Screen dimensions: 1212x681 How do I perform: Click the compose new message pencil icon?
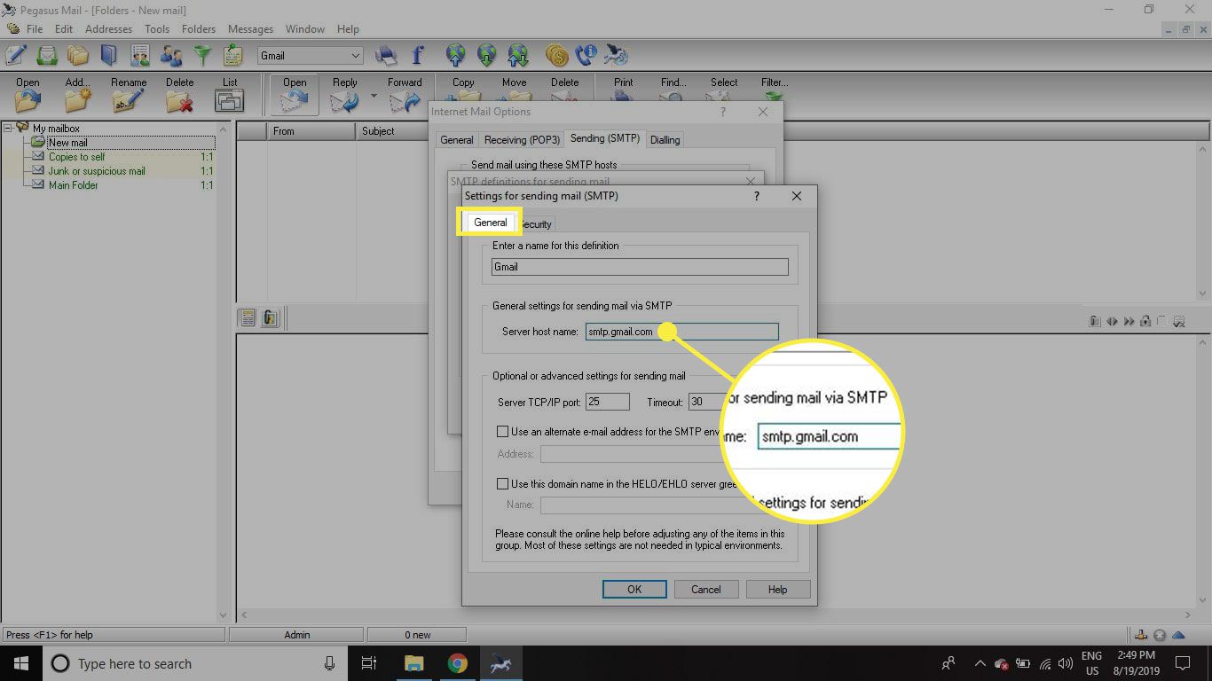click(15, 55)
